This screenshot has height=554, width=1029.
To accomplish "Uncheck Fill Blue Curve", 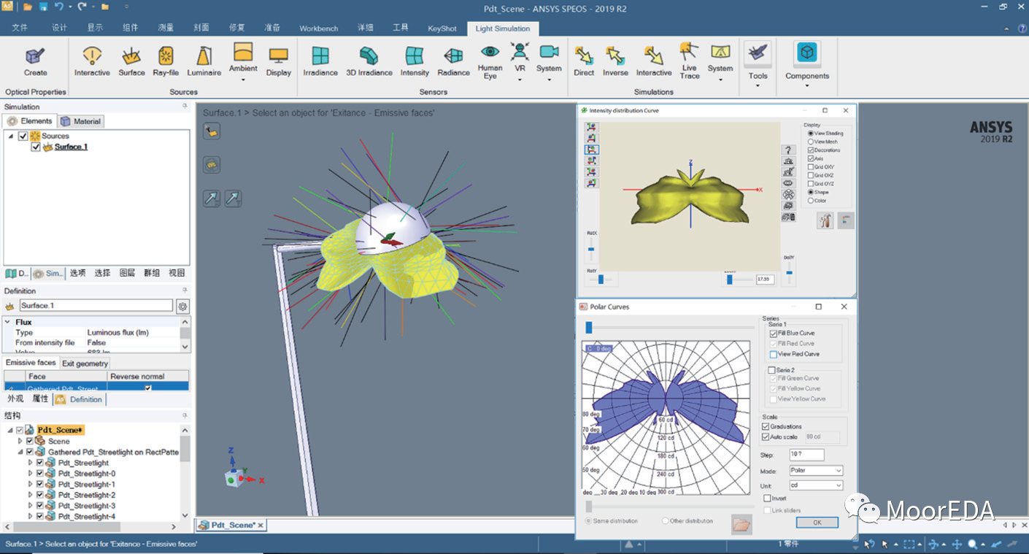I will (x=774, y=334).
